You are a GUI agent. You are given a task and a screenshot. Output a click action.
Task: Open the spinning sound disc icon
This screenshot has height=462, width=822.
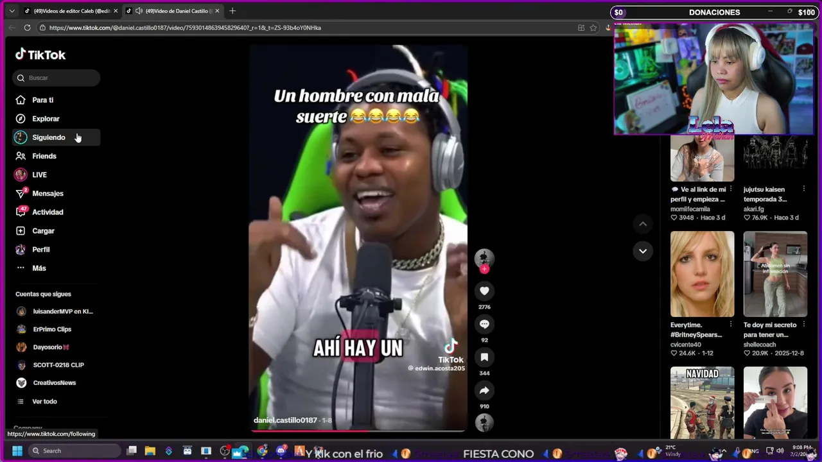(x=484, y=422)
